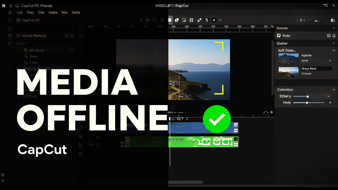Image resolution: width=338 pixels, height=190 pixels.
Task: Select the coastline thumbnail beside Sharp Matk
Action: [289, 72]
